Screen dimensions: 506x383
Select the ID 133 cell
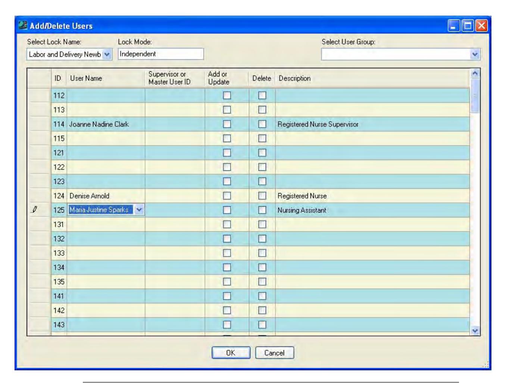tap(59, 253)
